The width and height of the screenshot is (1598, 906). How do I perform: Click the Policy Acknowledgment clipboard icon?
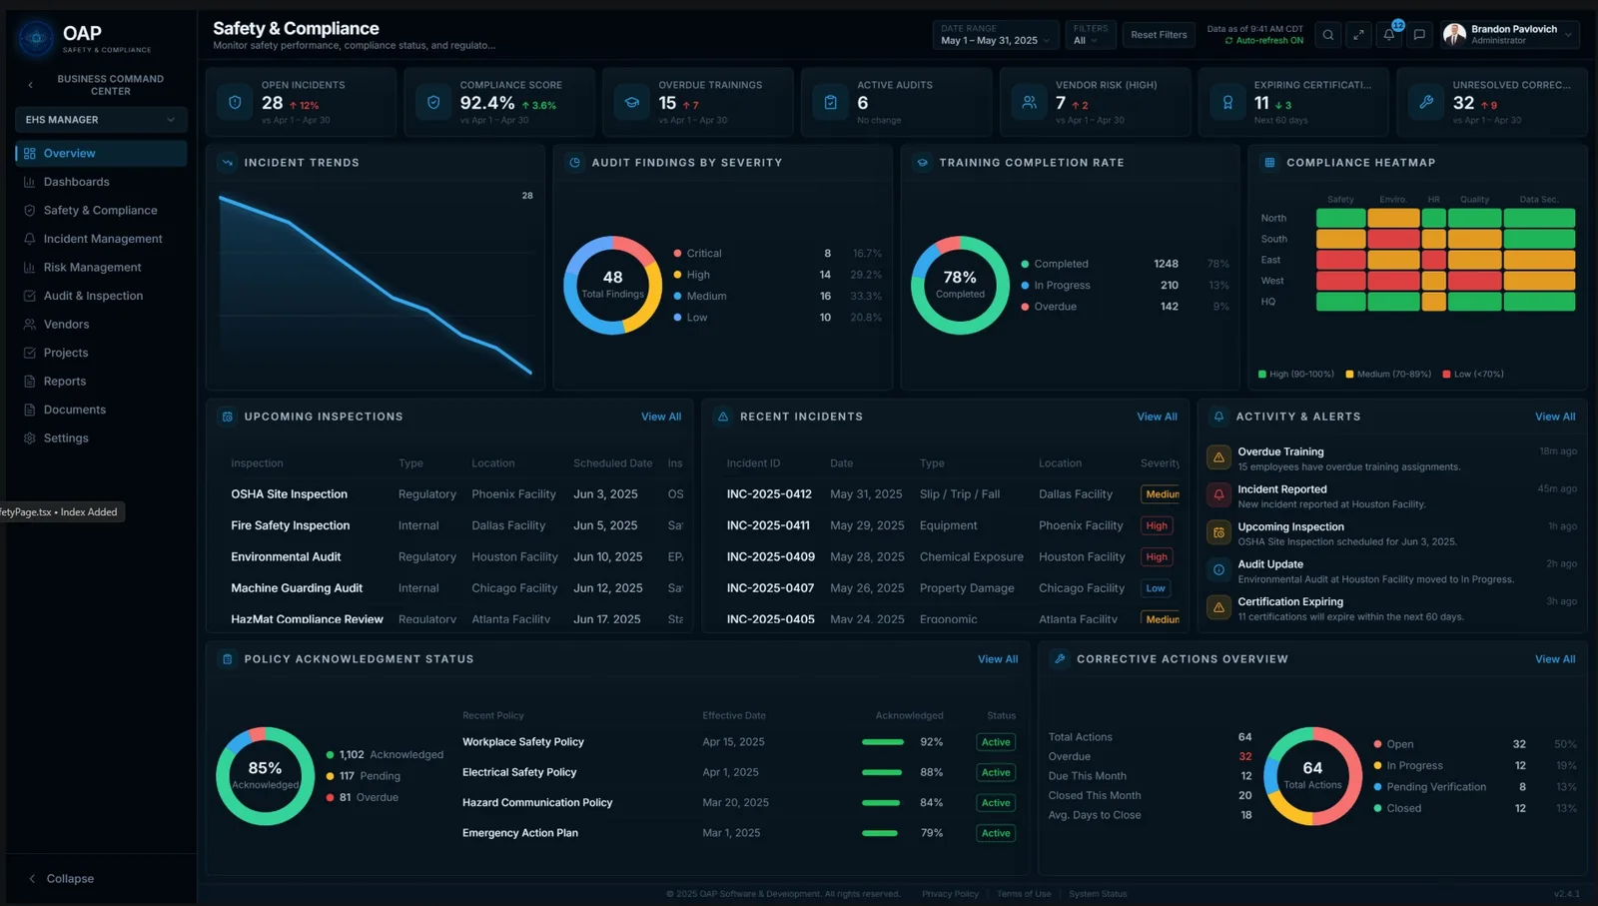coord(228,659)
